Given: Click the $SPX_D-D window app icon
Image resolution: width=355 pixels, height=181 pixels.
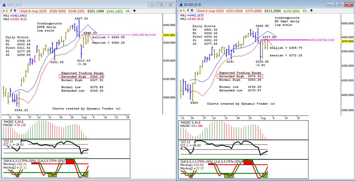Looking at the screenshot, I should click(4, 5).
